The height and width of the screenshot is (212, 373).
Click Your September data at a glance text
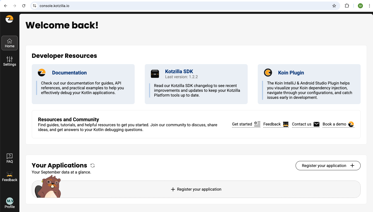click(x=61, y=172)
